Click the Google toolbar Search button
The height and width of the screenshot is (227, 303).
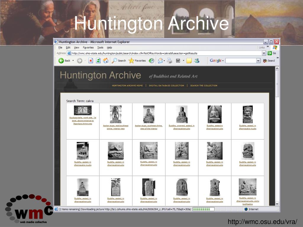click(269, 61)
